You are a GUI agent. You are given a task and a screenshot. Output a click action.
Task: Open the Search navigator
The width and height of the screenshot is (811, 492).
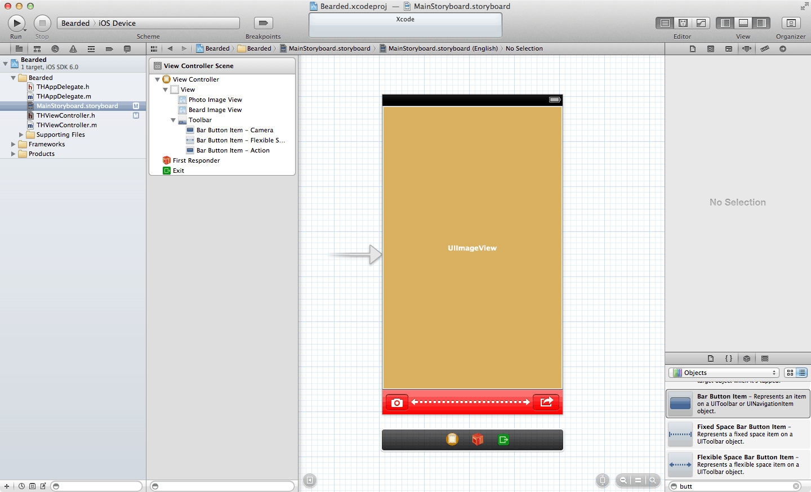[x=55, y=49]
